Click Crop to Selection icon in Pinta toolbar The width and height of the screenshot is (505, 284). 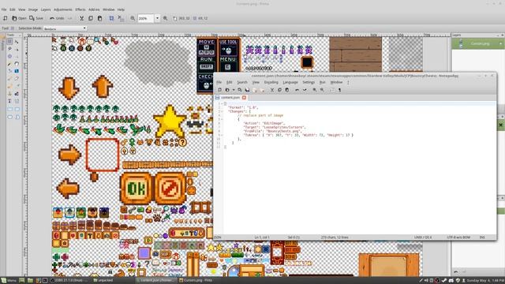tap(111, 18)
